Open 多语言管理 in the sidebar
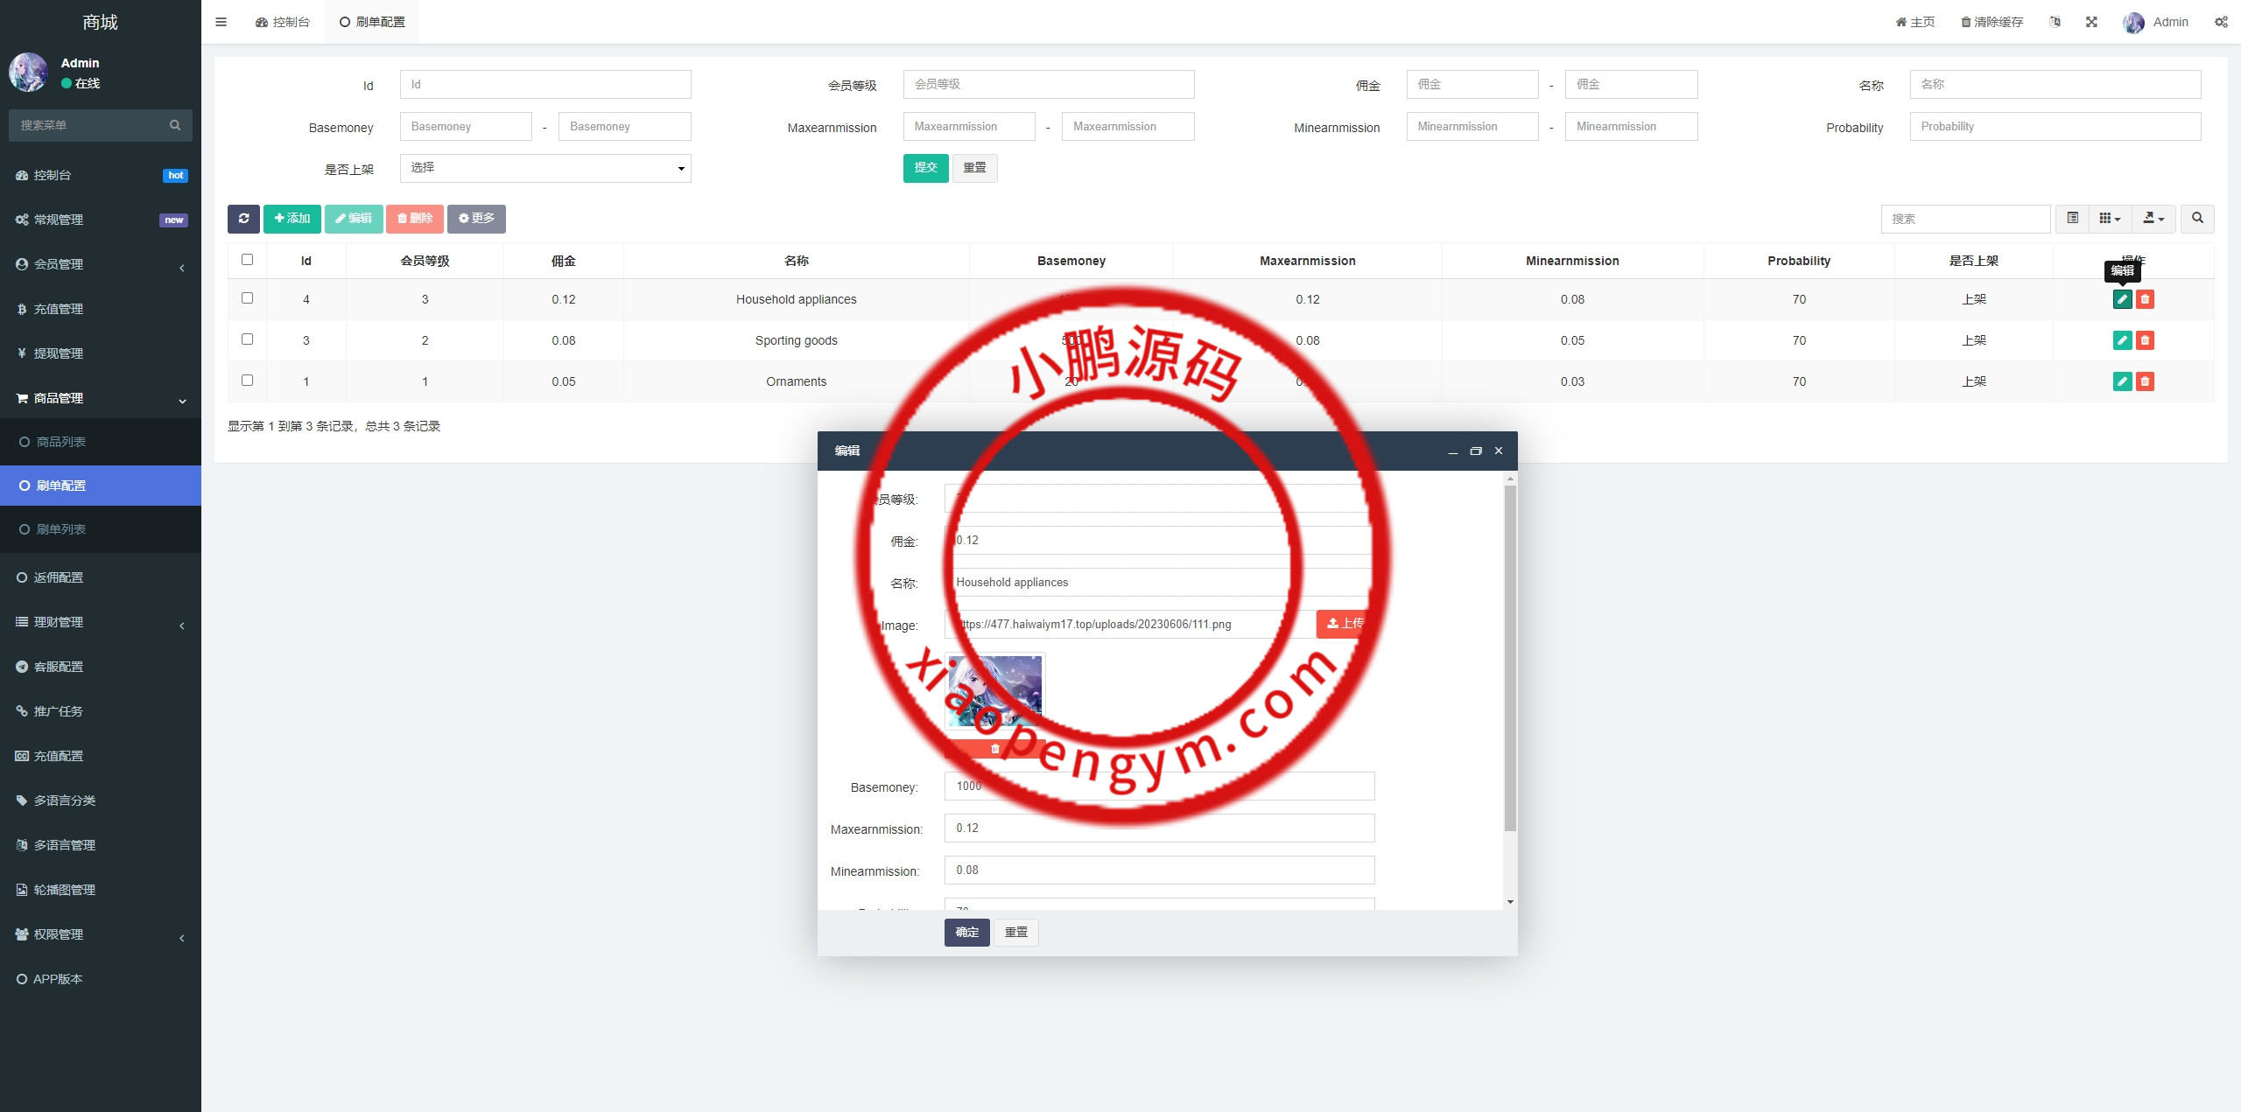The image size is (2241, 1112). (x=101, y=845)
